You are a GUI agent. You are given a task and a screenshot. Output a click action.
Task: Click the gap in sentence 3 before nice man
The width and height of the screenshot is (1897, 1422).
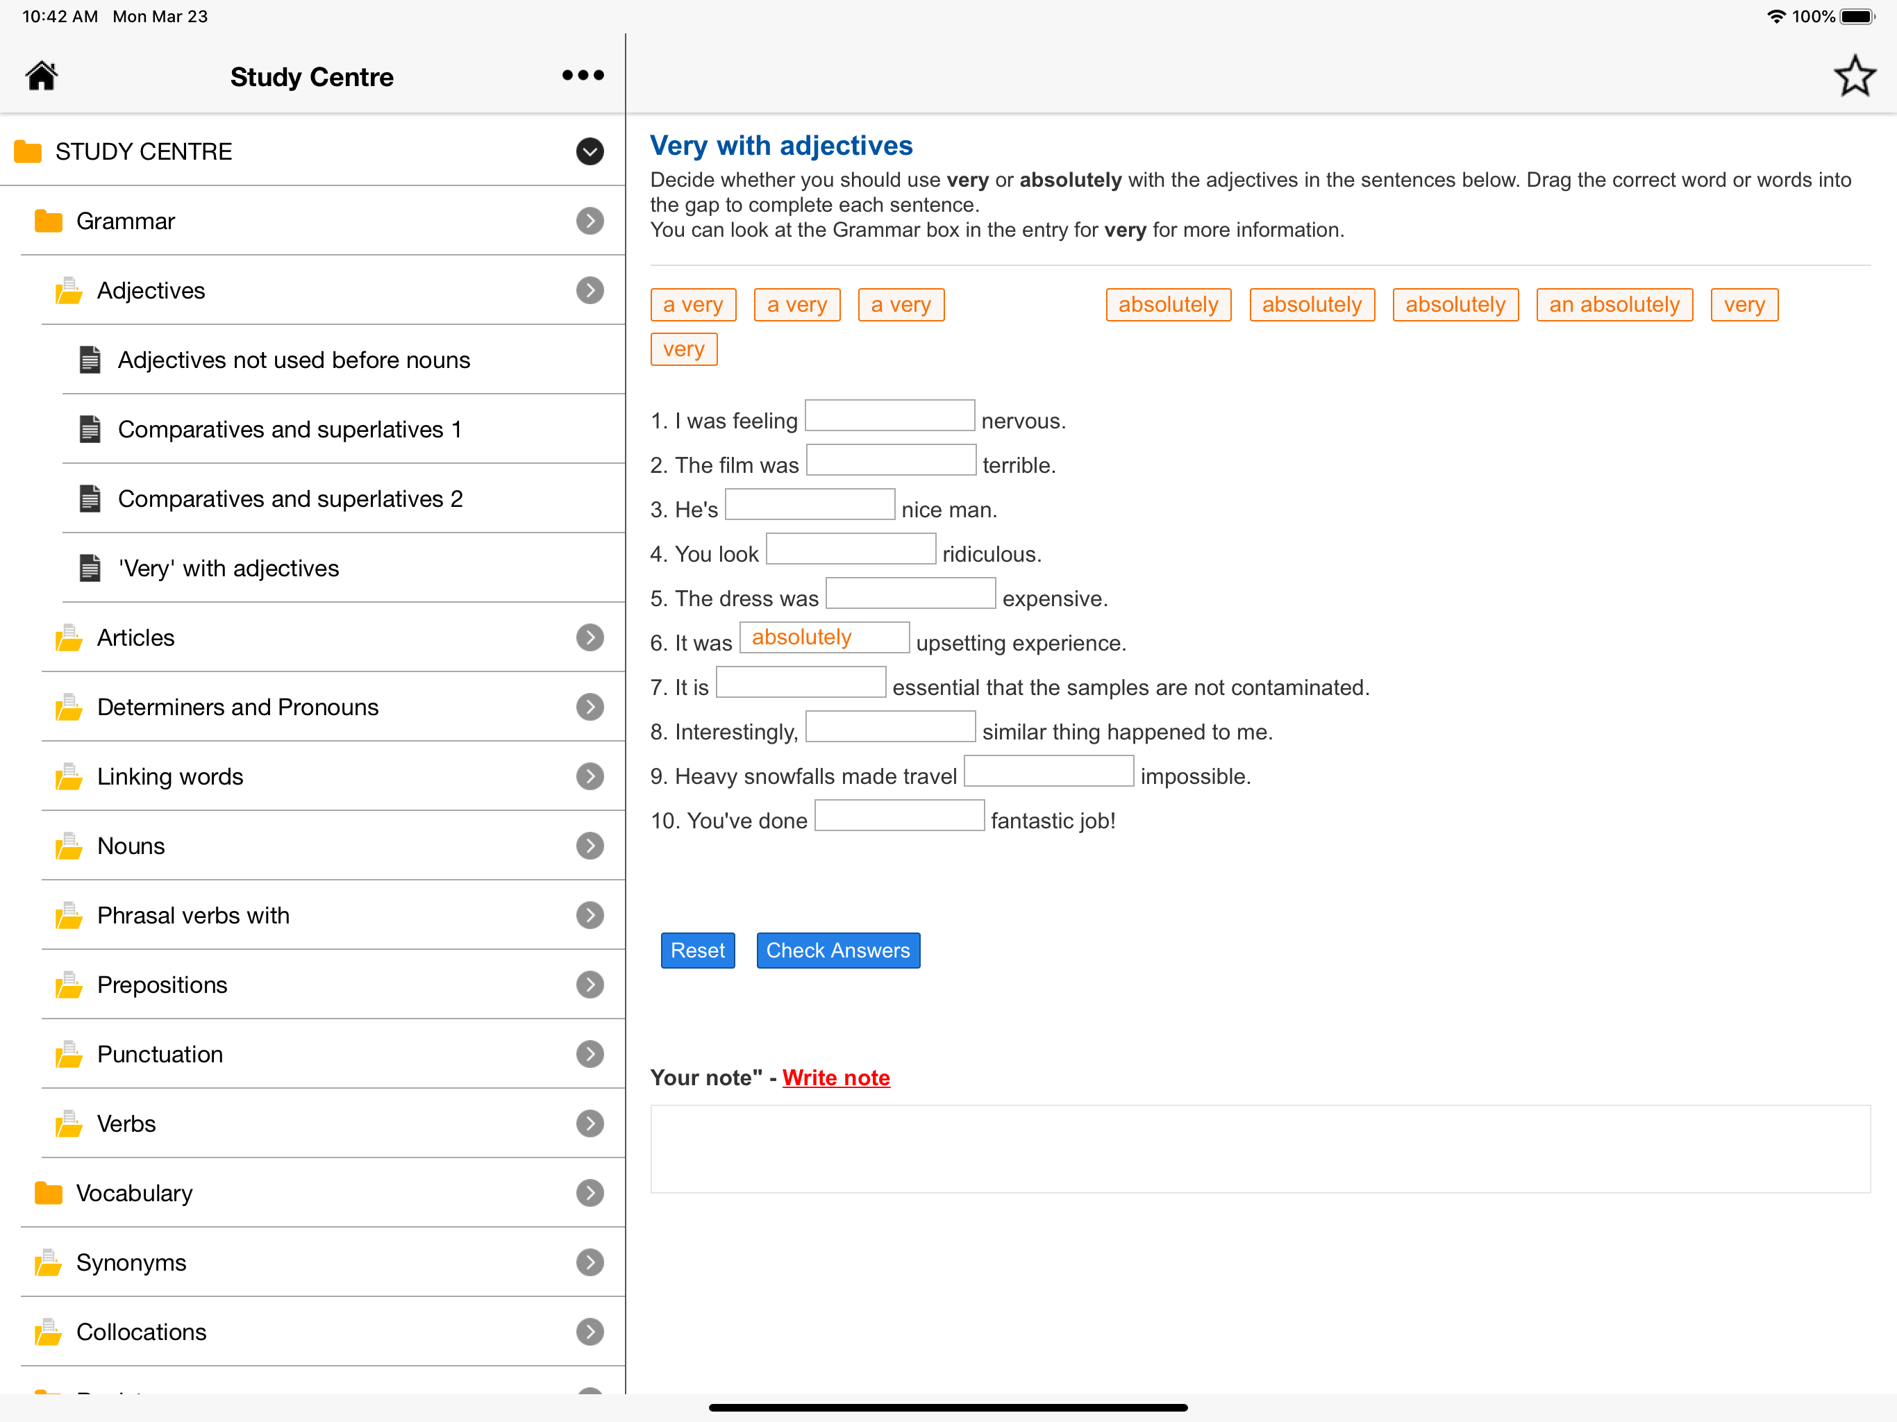(x=810, y=504)
